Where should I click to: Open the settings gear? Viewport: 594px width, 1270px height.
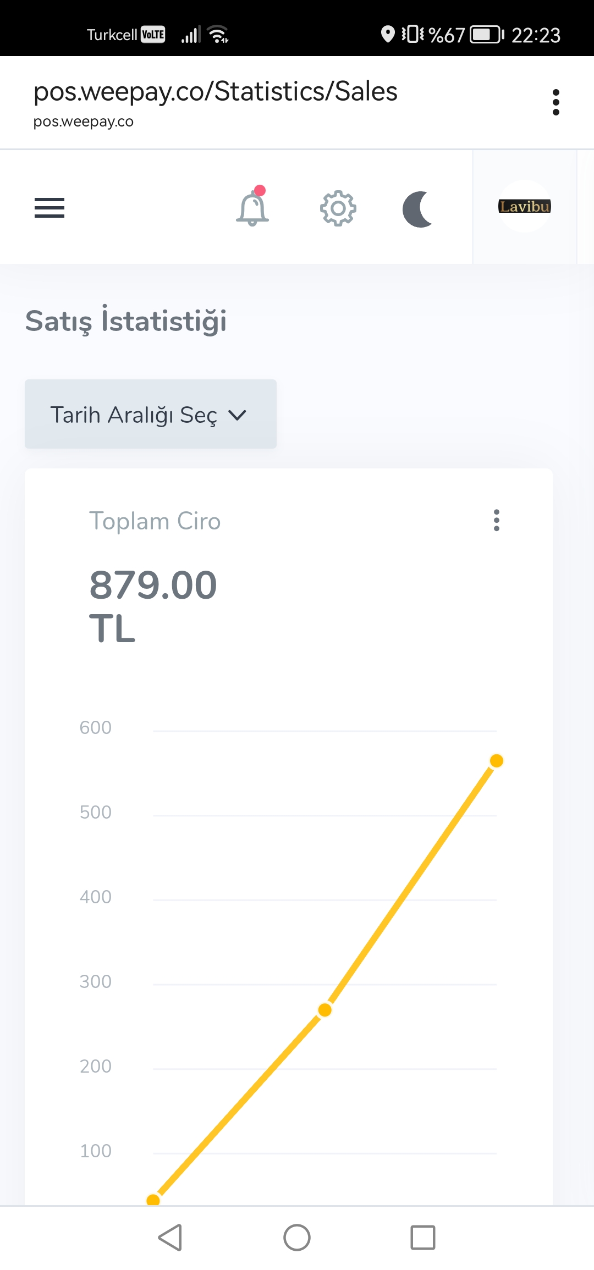[x=338, y=208]
